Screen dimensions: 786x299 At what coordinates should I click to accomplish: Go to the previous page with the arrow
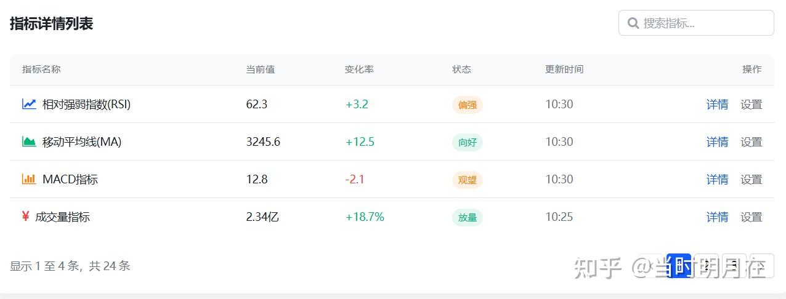coord(652,266)
